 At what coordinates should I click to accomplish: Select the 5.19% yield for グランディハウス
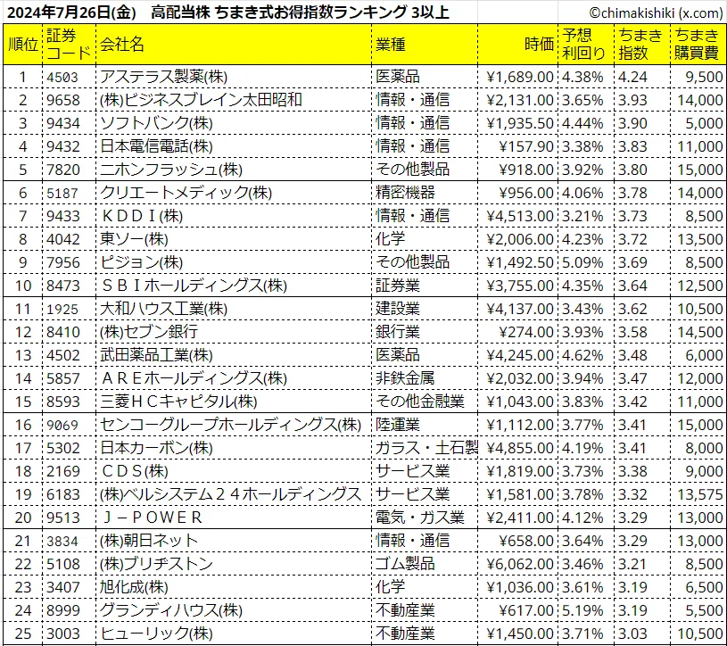pos(586,610)
